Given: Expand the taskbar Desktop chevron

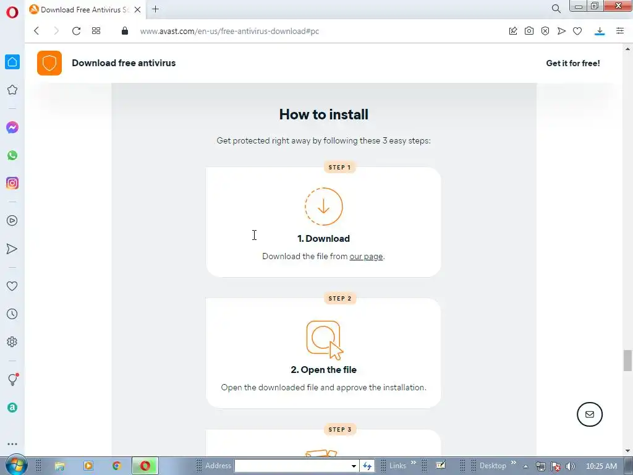Looking at the screenshot, I should [x=514, y=463].
